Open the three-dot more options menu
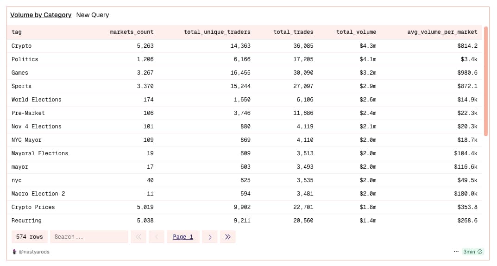Screen dimensions: 497x266 click(456, 252)
